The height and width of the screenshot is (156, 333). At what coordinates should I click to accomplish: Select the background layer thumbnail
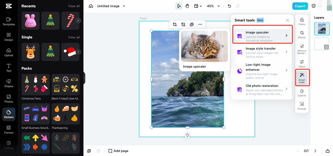click(322, 44)
